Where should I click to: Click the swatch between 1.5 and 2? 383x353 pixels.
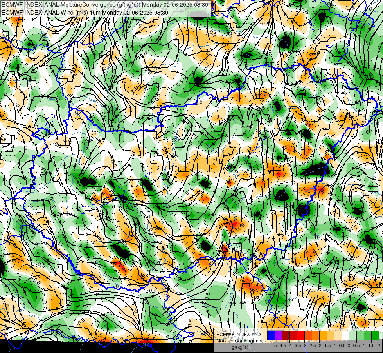(x=375, y=335)
